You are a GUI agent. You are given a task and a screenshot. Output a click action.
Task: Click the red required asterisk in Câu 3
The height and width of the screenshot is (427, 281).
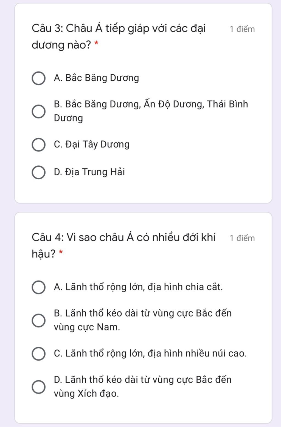tap(96, 43)
